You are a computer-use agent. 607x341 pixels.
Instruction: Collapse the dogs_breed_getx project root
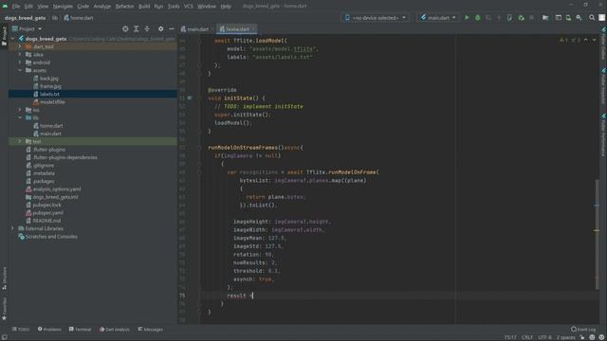tap(12, 39)
